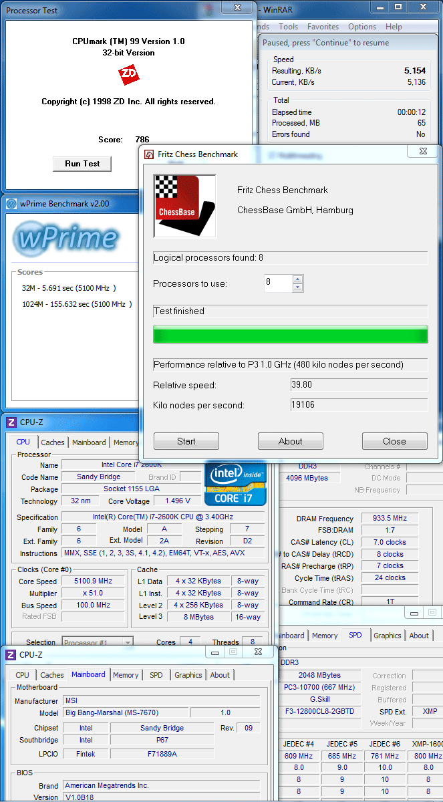Click the CPU-Z title icon above the CPU tab
The image size is (443, 802).
point(11,422)
